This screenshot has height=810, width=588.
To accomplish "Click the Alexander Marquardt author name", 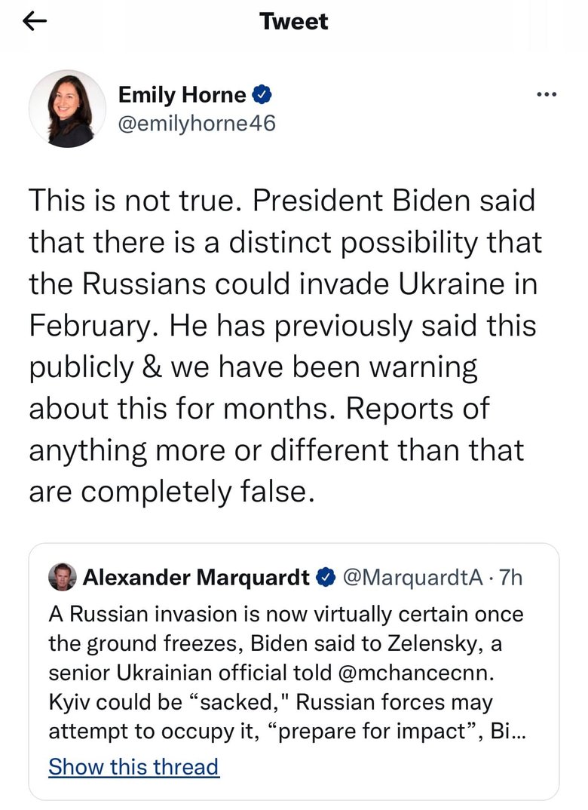I will (196, 578).
